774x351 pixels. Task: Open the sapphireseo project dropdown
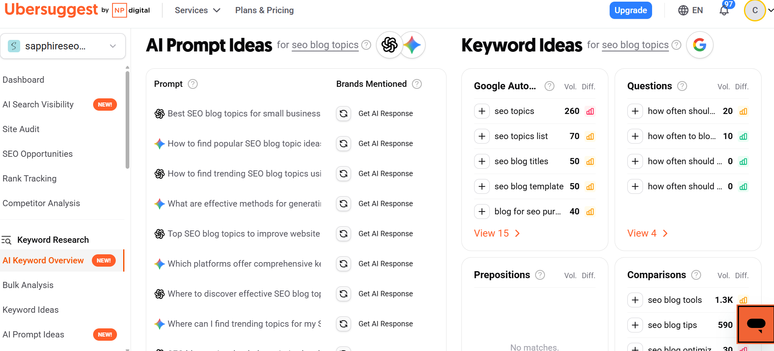tap(63, 46)
